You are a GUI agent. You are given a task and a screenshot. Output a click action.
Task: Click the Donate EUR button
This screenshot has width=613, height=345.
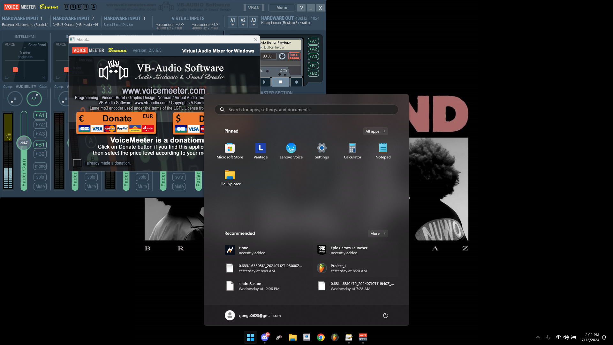pos(116,123)
